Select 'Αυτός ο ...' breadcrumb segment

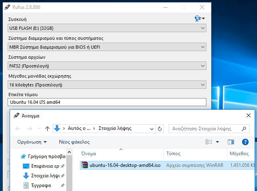[x=79, y=128]
